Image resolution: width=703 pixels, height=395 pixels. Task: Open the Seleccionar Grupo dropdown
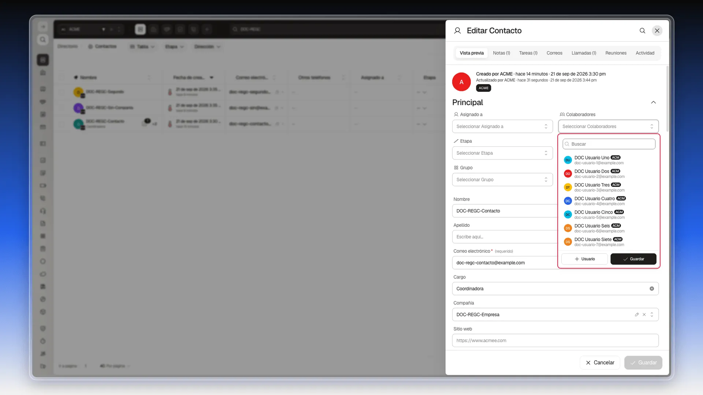pyautogui.click(x=502, y=180)
